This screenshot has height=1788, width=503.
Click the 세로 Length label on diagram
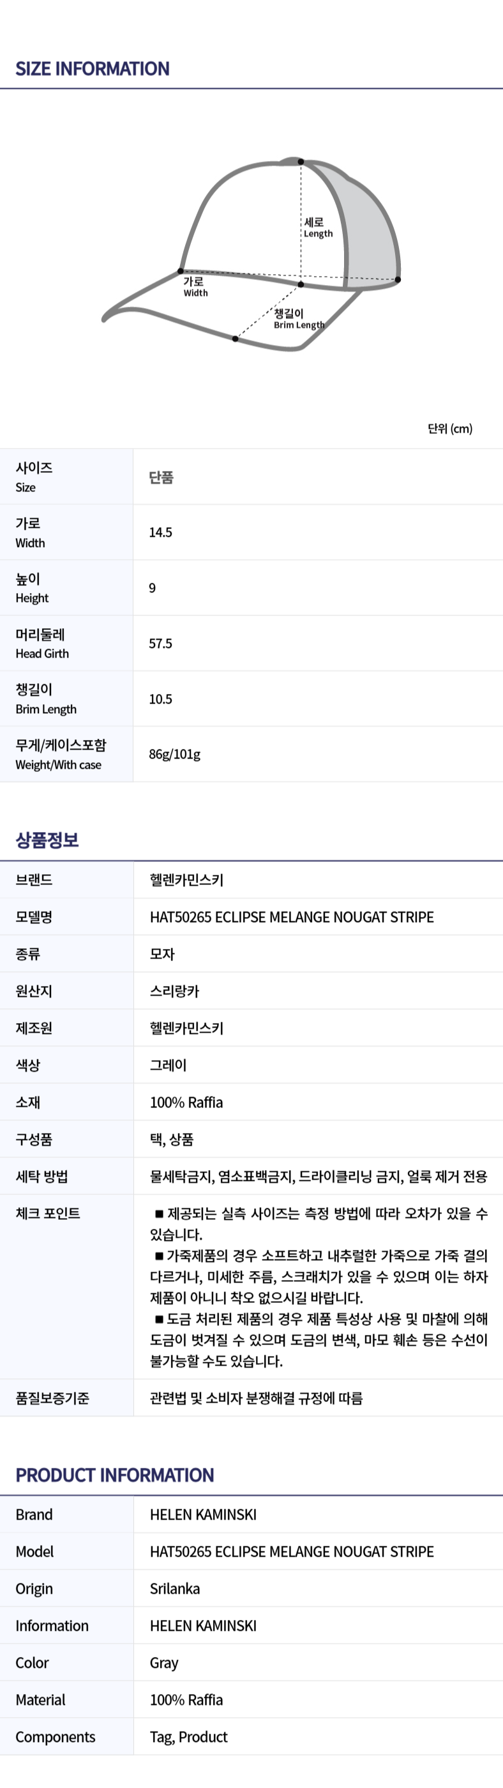click(x=318, y=227)
